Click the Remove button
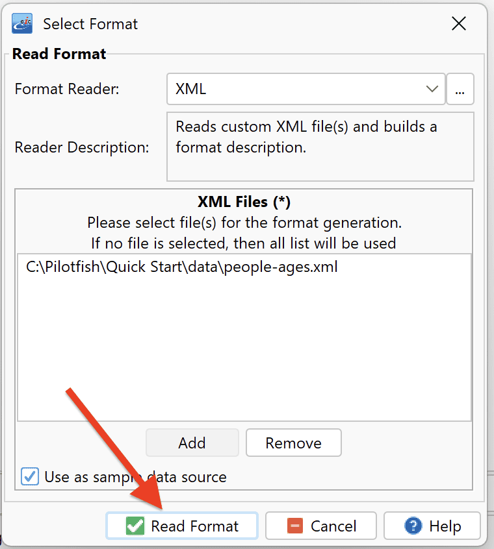 pos(293,443)
